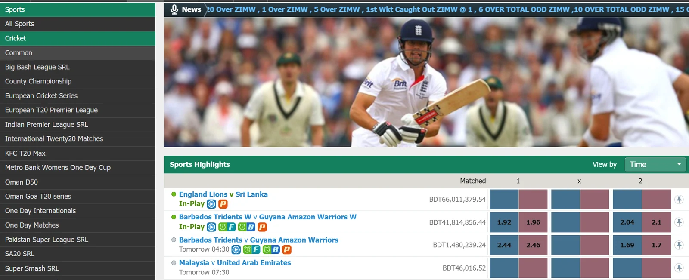Select All Sports in the sidebar
Viewport: 689px width, 280px height.
pyautogui.click(x=78, y=24)
